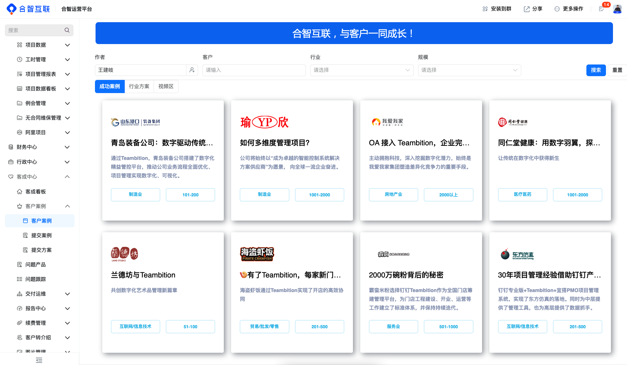Expand the 项目数据 menu chevron
This screenshot has width=627, height=365.
pyautogui.click(x=67, y=45)
